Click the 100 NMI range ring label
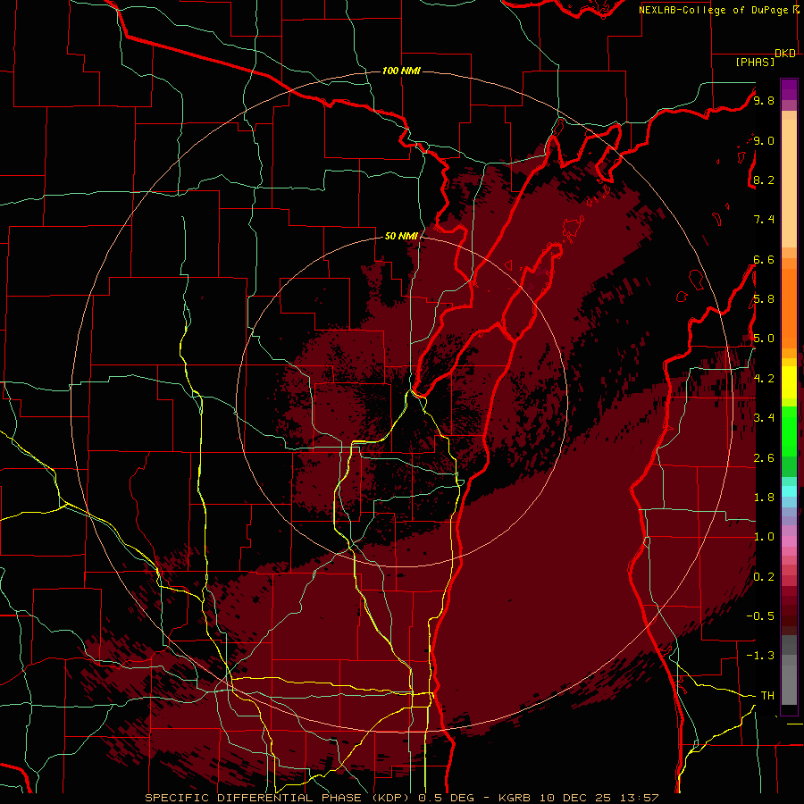This screenshot has height=804, width=804. tap(401, 71)
